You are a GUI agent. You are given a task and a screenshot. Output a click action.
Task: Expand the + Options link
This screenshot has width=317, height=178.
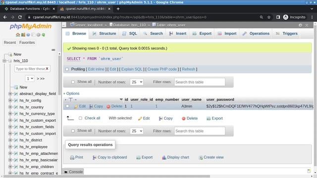tap(71, 93)
